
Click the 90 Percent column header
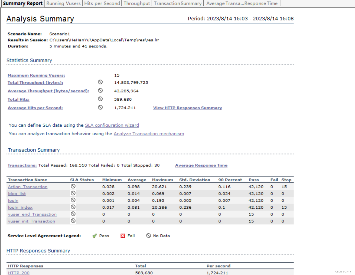[x=230, y=180]
